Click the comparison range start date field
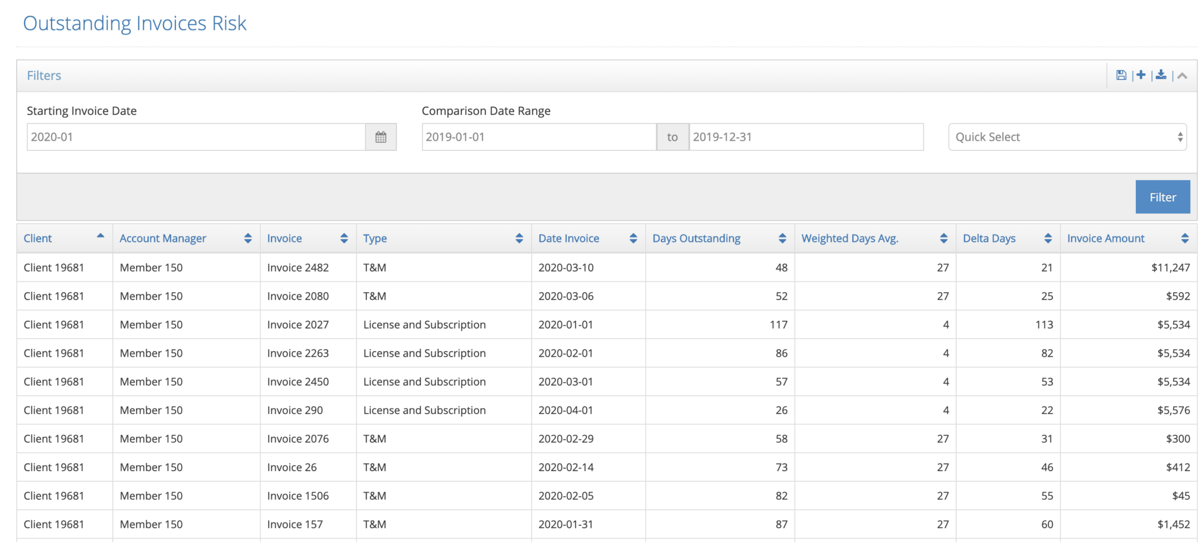 pos(538,137)
